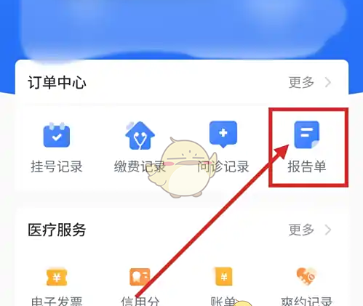
Task: Tap the 爽约记录 text label
Action: tap(306, 301)
